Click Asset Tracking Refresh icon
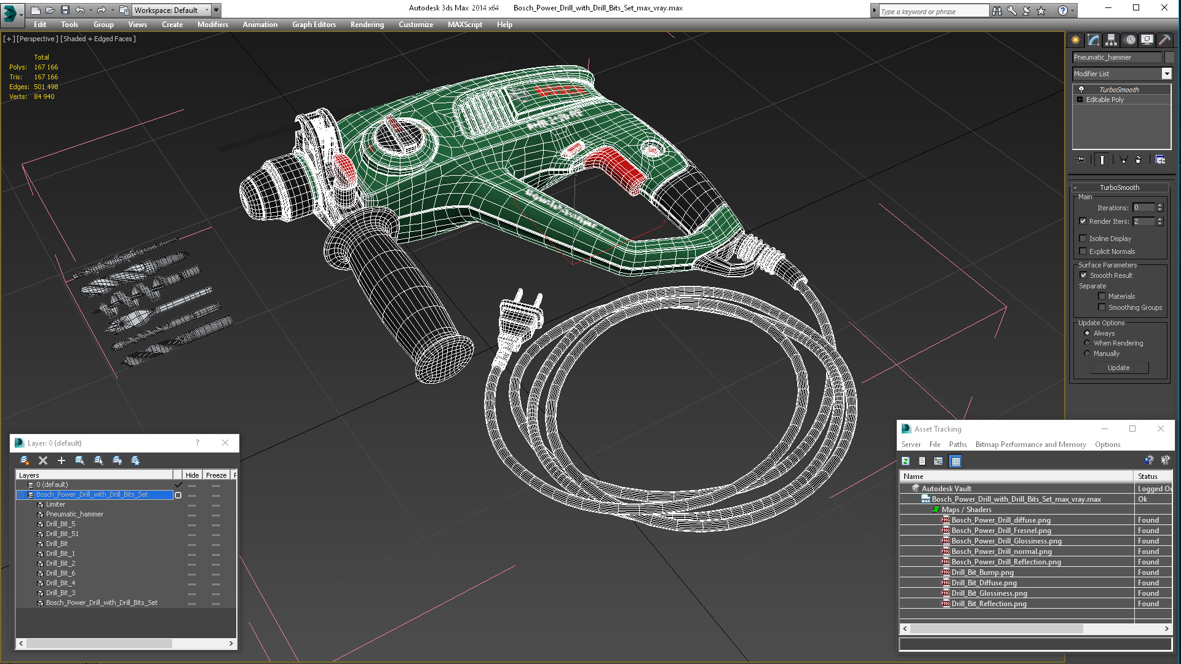Image resolution: width=1181 pixels, height=664 pixels. [x=906, y=461]
